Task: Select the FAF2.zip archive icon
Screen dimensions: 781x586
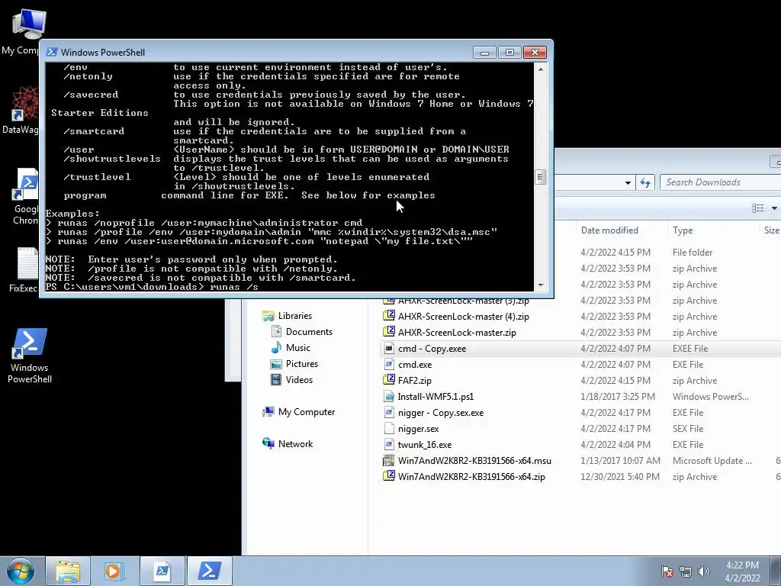Action: (389, 380)
